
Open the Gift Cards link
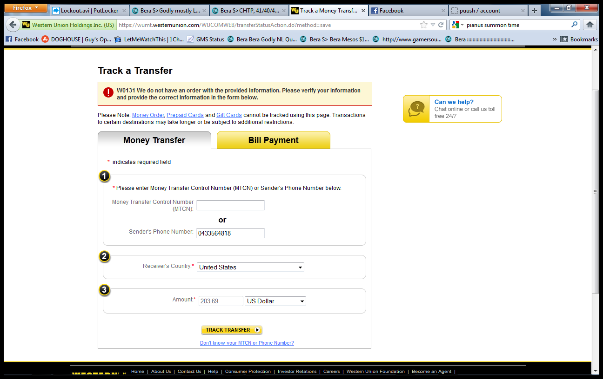[x=229, y=115]
